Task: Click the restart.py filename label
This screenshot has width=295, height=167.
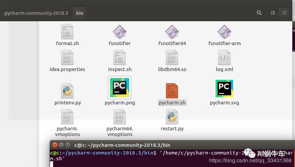Action: click(x=172, y=129)
